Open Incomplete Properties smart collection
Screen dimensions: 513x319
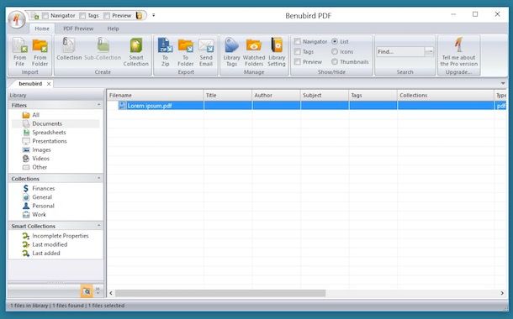tap(56, 236)
